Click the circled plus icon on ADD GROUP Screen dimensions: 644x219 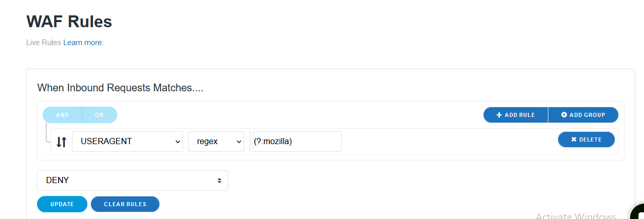(x=564, y=115)
